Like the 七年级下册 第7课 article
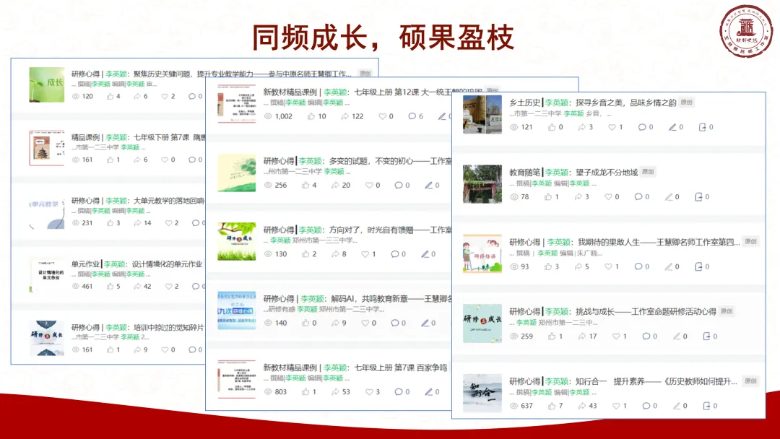 pos(110,160)
